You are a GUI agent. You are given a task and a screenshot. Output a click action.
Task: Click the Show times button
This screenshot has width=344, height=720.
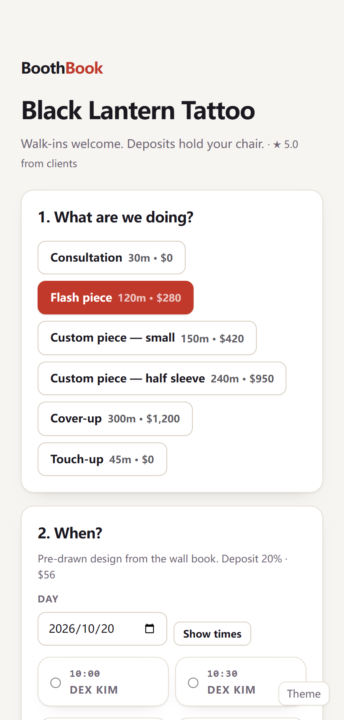pos(212,634)
